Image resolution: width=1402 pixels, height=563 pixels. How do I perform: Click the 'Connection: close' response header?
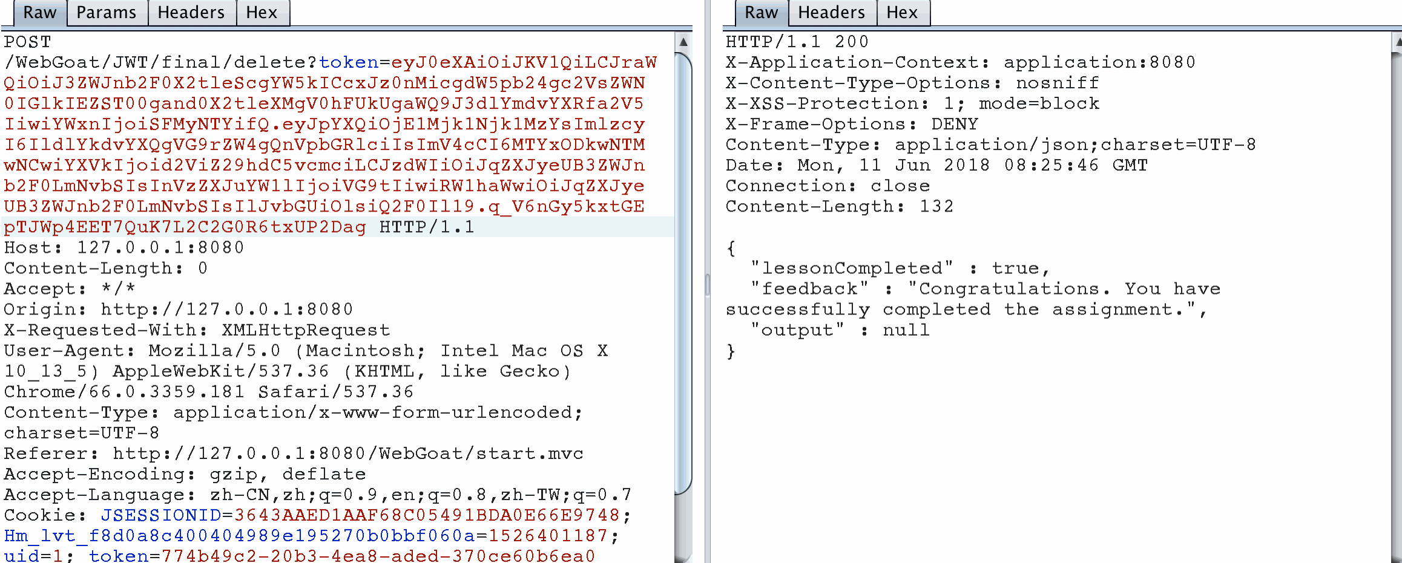pyautogui.click(x=828, y=186)
